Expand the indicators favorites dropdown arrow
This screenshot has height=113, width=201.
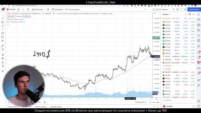tap(45, 9)
